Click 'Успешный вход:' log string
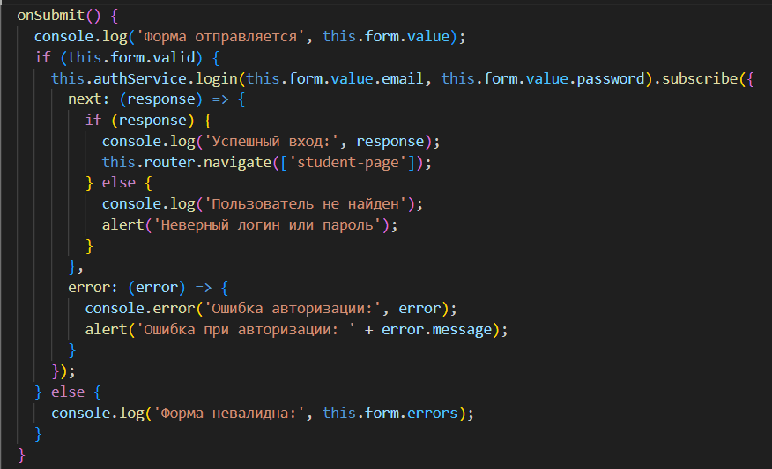This screenshot has height=469, width=772. tap(271, 142)
